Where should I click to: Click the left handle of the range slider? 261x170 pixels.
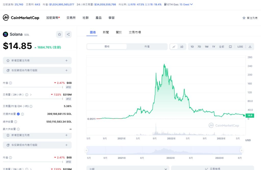point(86,151)
